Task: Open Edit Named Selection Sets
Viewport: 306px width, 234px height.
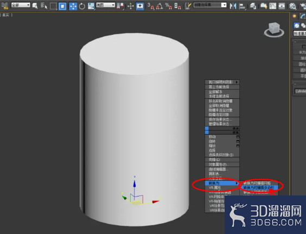Action: 188,6
